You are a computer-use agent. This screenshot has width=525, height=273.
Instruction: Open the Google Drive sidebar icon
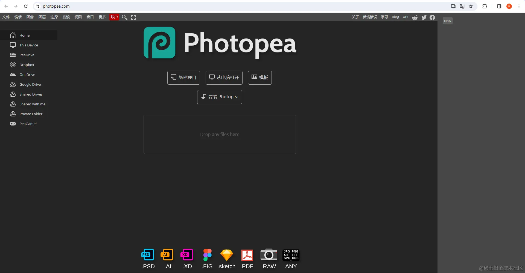[13, 84]
